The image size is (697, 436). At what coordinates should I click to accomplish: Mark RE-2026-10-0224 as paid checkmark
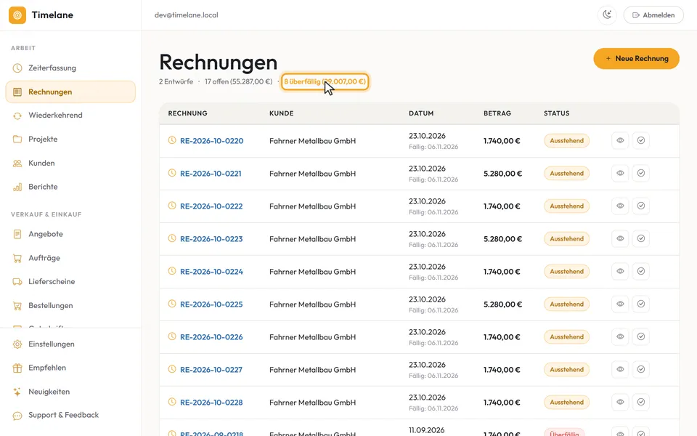click(x=641, y=271)
